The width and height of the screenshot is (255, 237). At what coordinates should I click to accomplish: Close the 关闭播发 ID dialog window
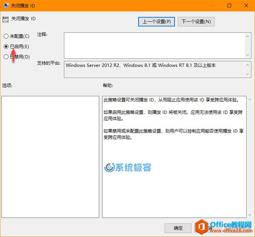(246, 6)
